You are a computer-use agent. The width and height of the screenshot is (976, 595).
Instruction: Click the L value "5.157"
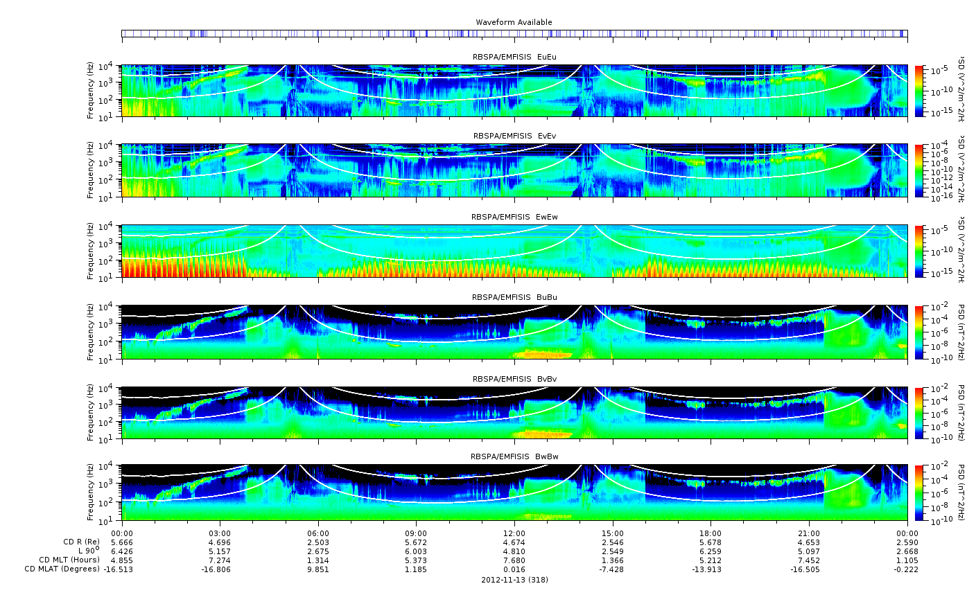220,551
